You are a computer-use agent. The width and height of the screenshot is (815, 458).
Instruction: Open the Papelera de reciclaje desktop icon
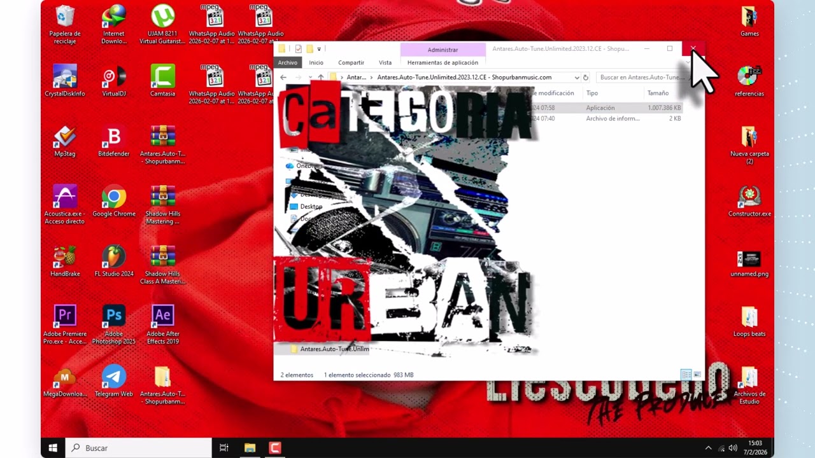point(65,24)
